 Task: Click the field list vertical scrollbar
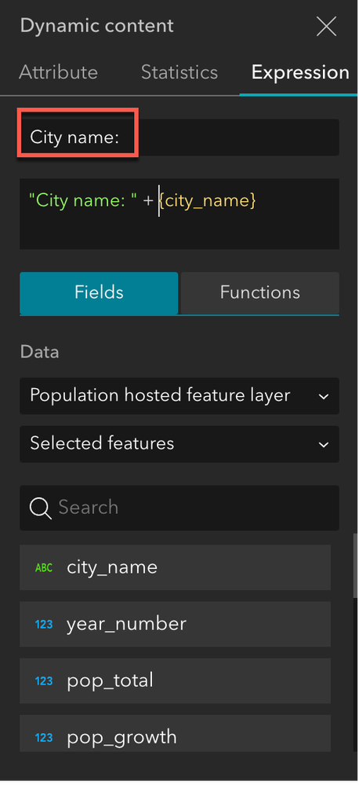(x=355, y=566)
